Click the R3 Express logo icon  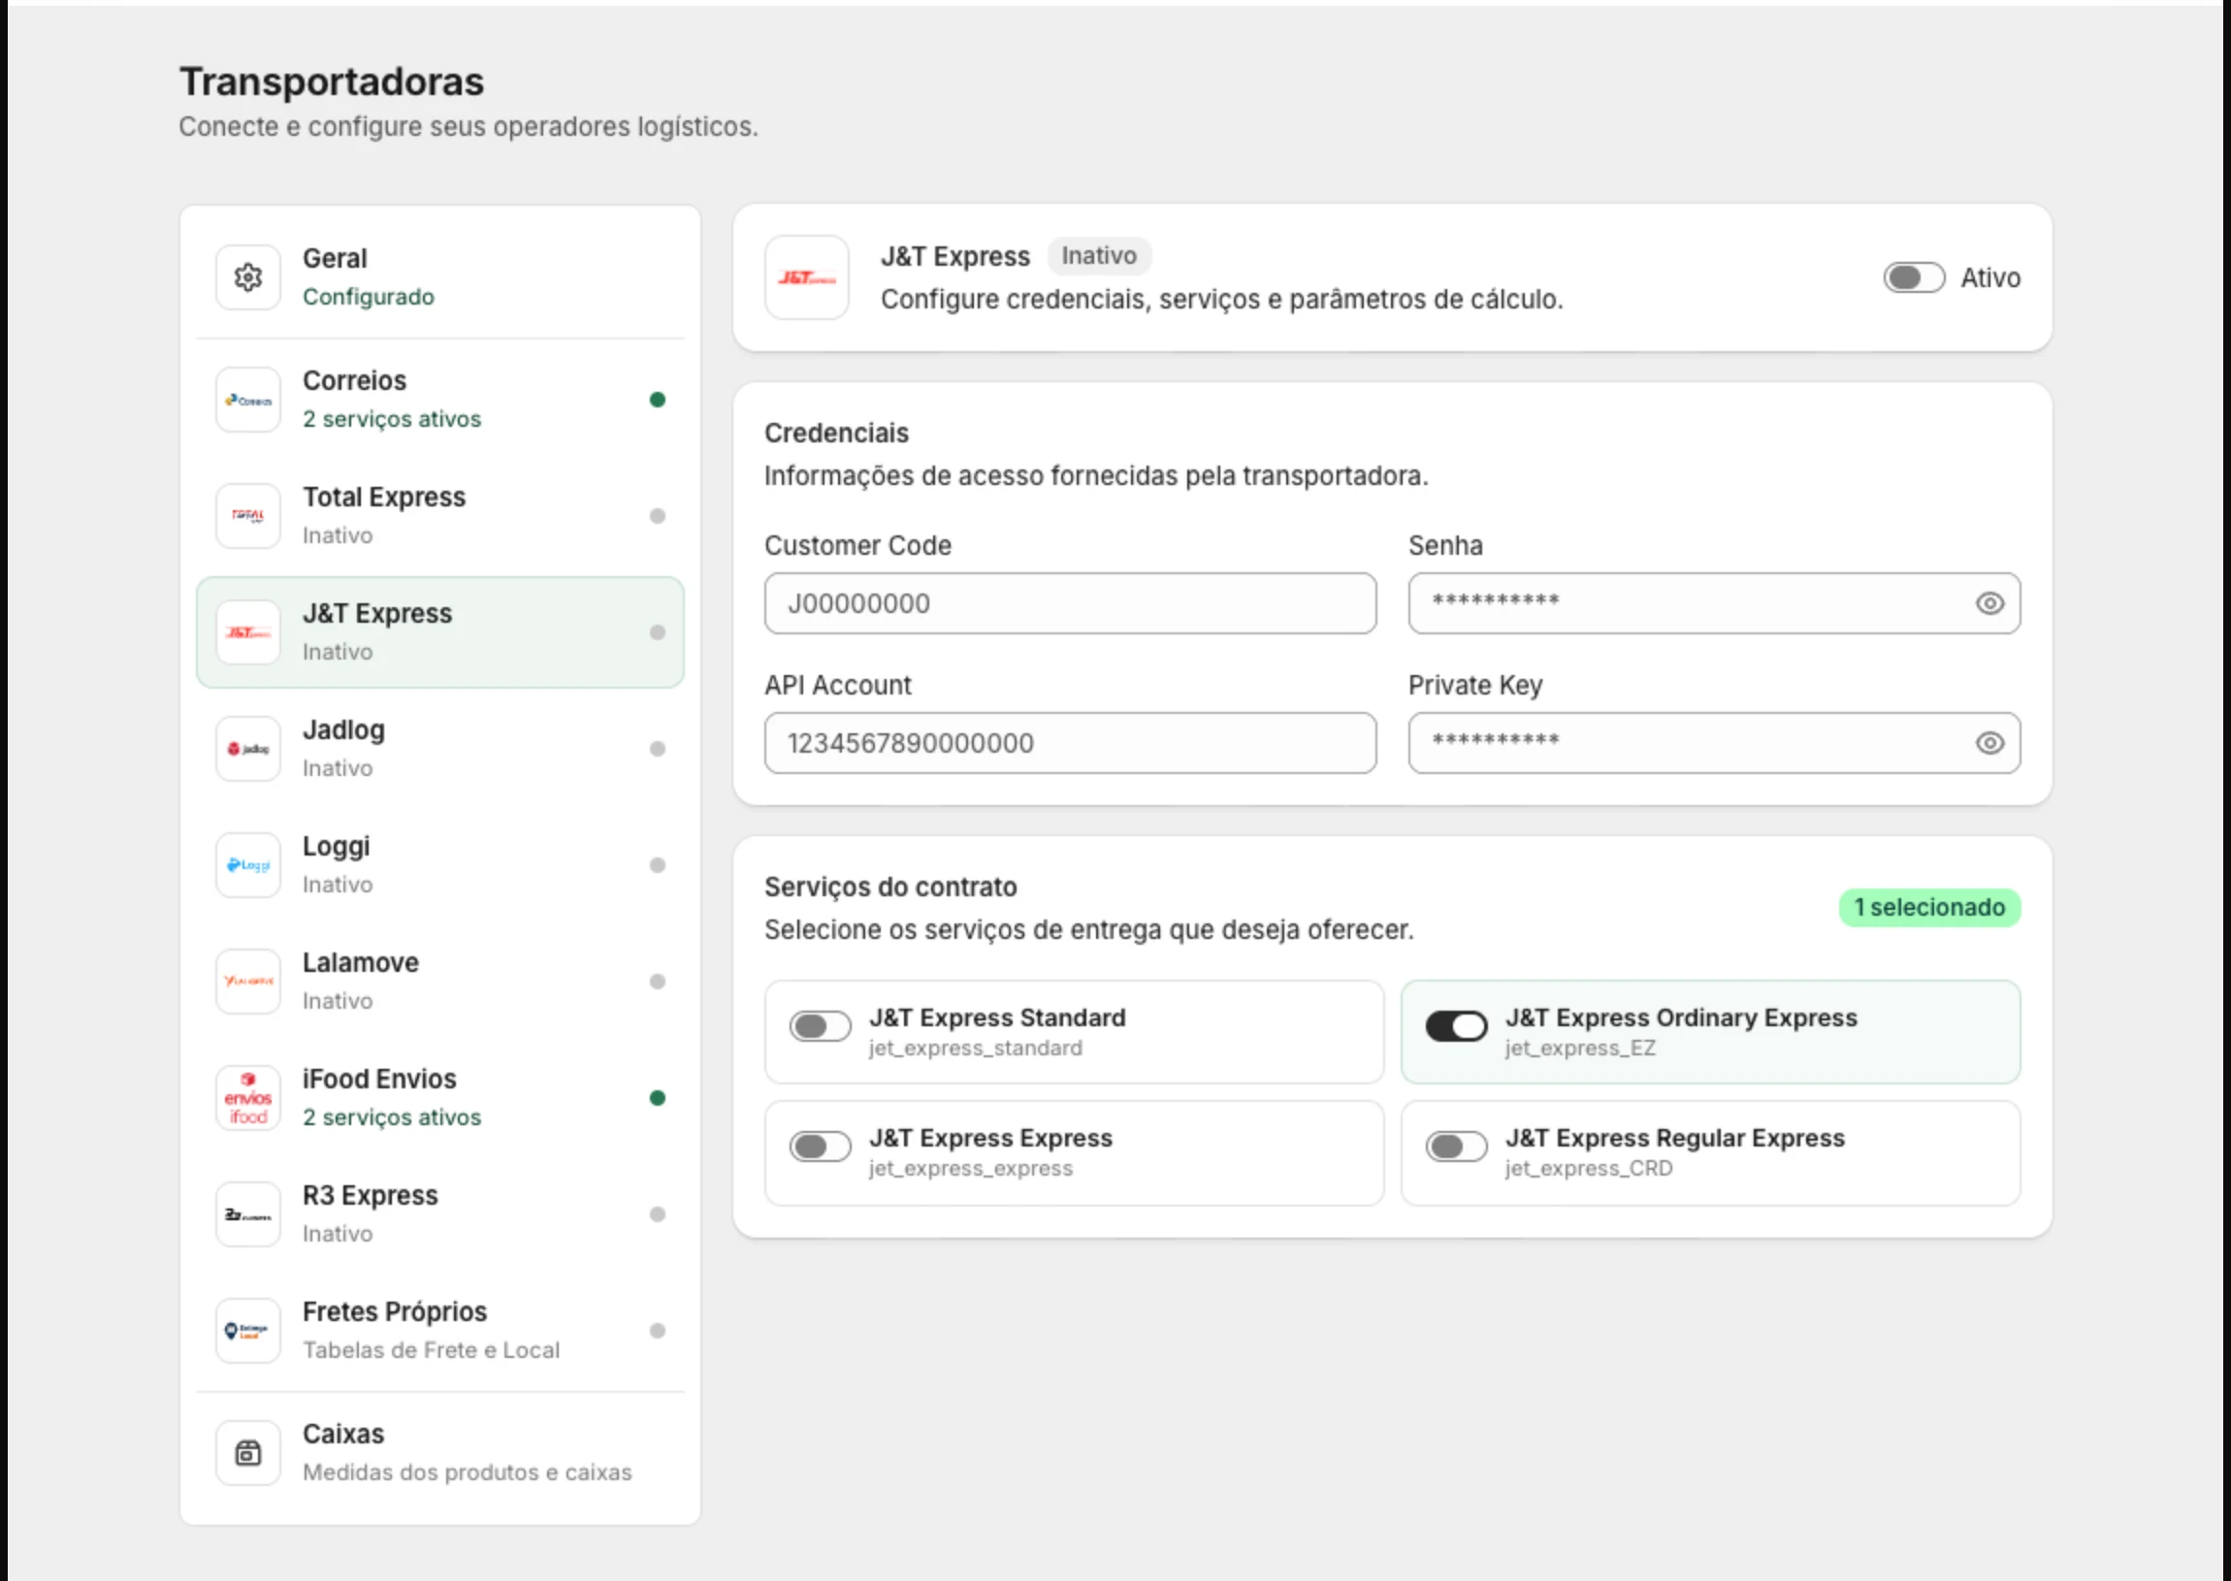(248, 1214)
